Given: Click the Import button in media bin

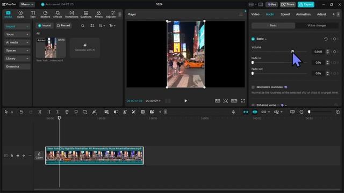Looking at the screenshot, I should [45, 26].
